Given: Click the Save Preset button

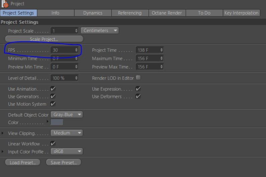Looking at the screenshot, I should click(x=63, y=163).
